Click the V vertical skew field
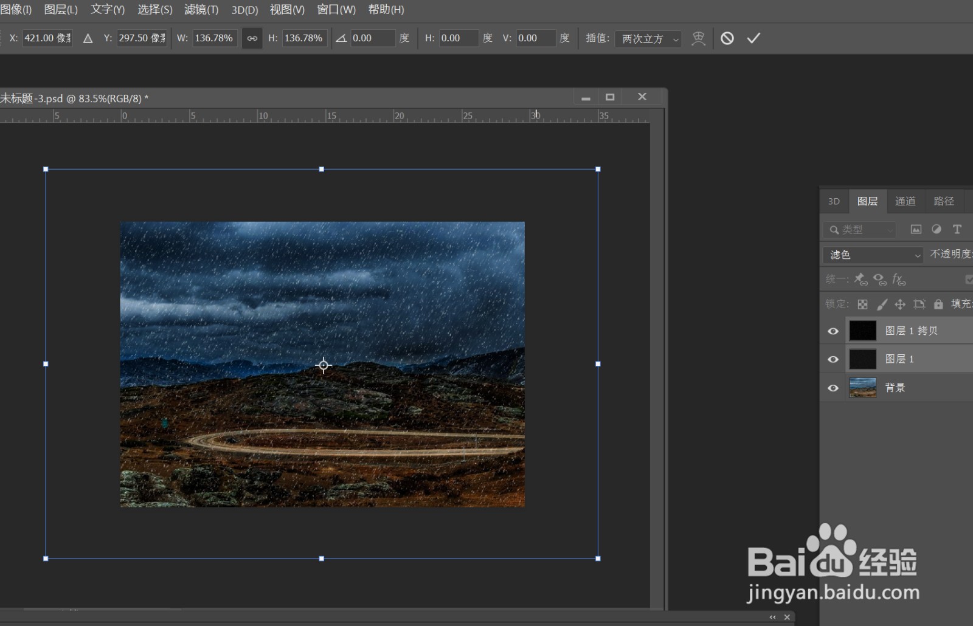Viewport: 973px width, 626px height. [536, 38]
